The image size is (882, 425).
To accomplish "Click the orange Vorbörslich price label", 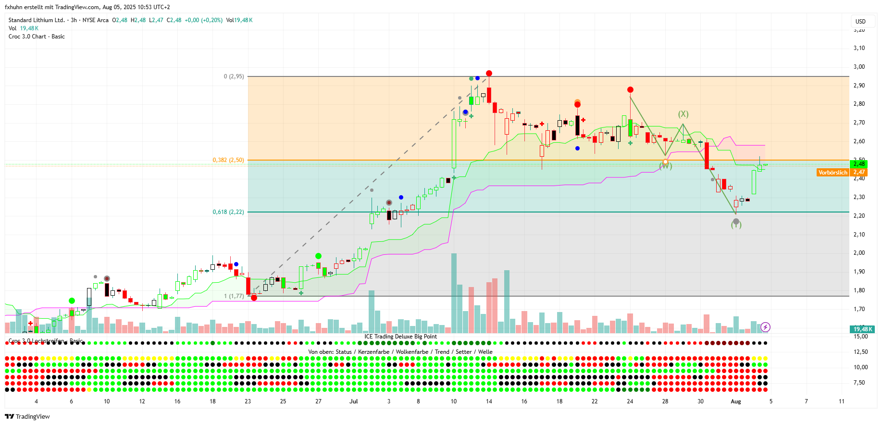I will coord(832,173).
